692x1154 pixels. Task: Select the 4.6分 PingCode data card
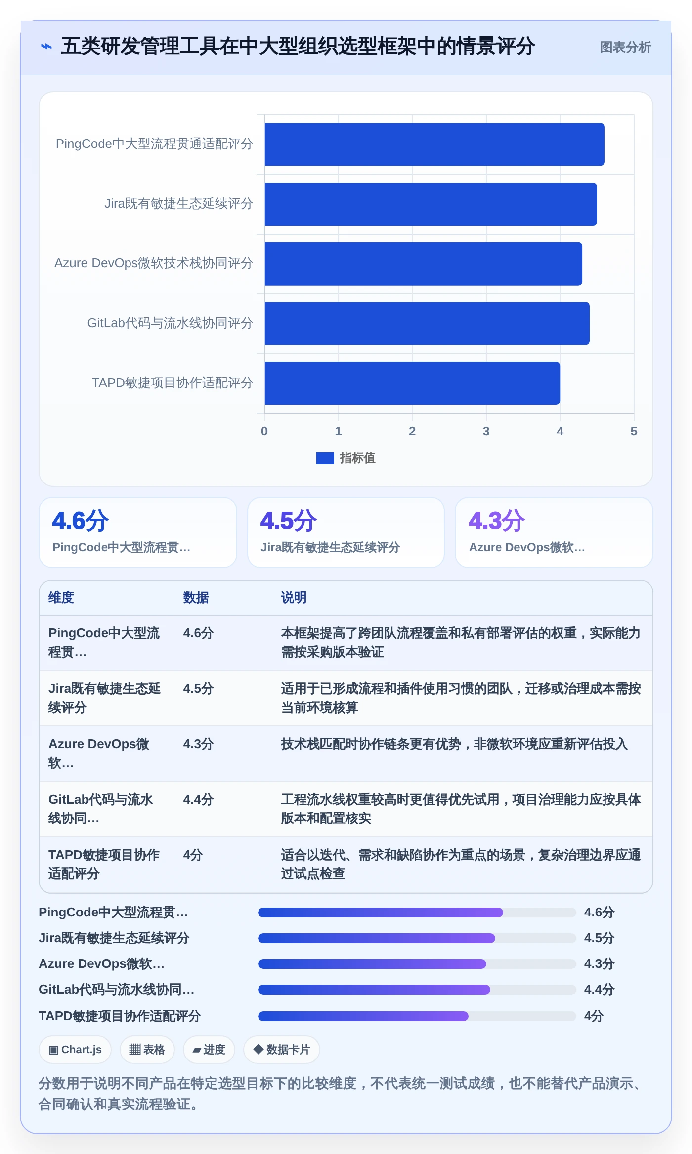coord(138,532)
